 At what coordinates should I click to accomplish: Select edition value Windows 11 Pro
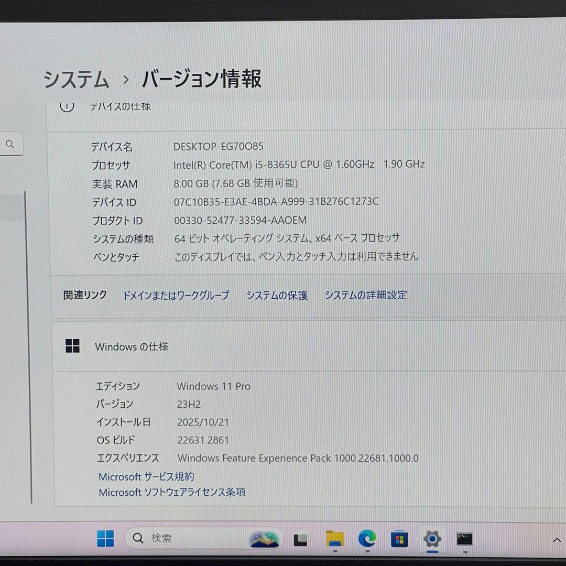(214, 386)
